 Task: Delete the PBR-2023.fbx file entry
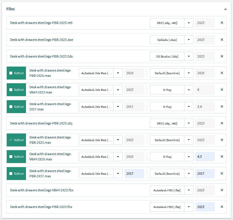tap(222, 207)
